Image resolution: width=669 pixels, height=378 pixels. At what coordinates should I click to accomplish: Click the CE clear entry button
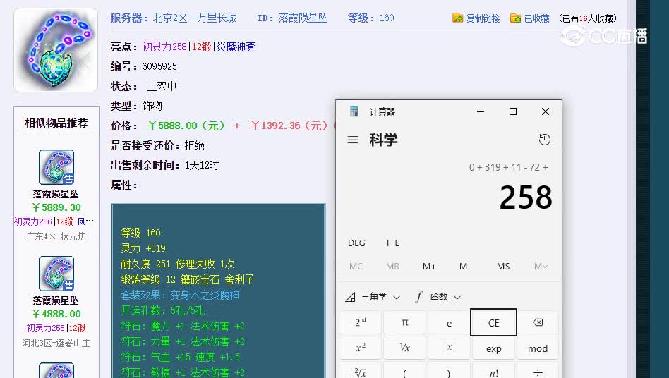click(x=493, y=322)
